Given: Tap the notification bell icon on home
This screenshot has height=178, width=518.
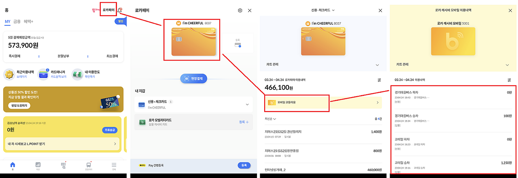Looking at the screenshot, I should (x=120, y=10).
